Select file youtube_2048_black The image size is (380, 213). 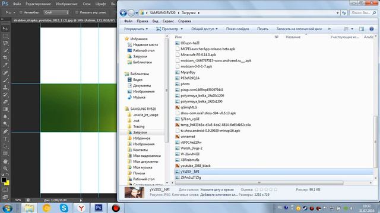(x=195, y=166)
